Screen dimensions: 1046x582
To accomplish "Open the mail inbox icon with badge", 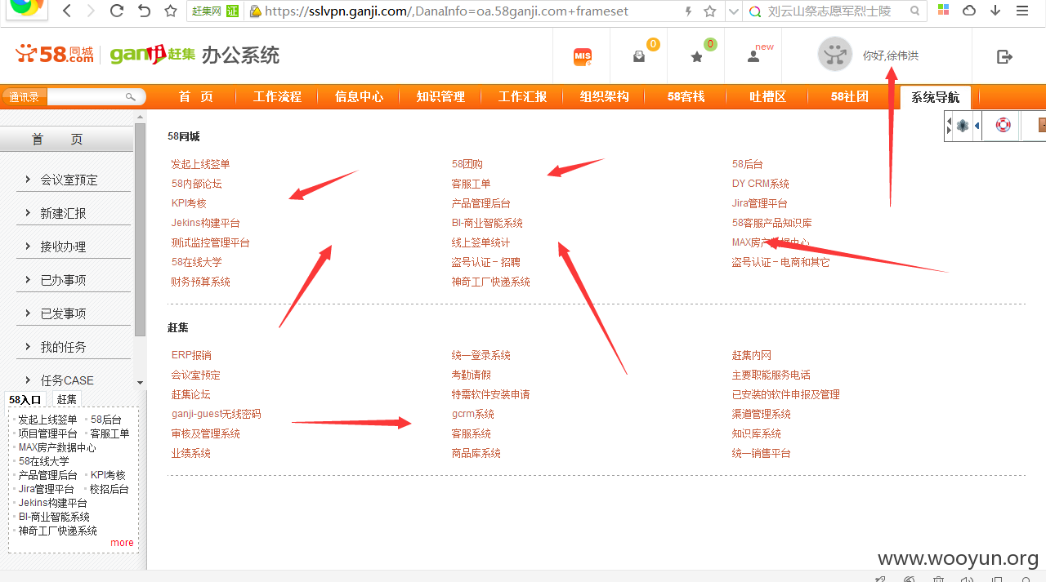I will click(639, 56).
